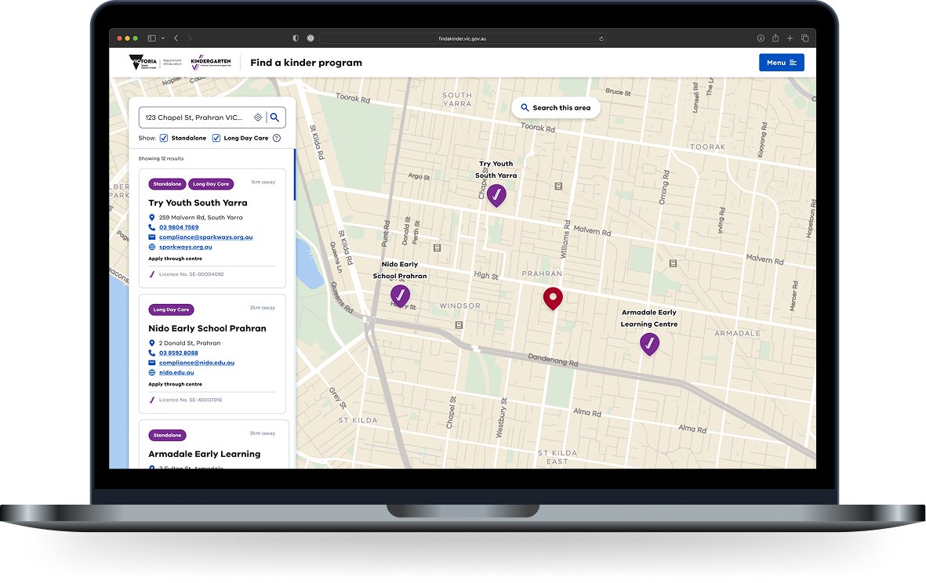
Task: Email compliance@sparkways.org.au link
Action: coord(205,237)
